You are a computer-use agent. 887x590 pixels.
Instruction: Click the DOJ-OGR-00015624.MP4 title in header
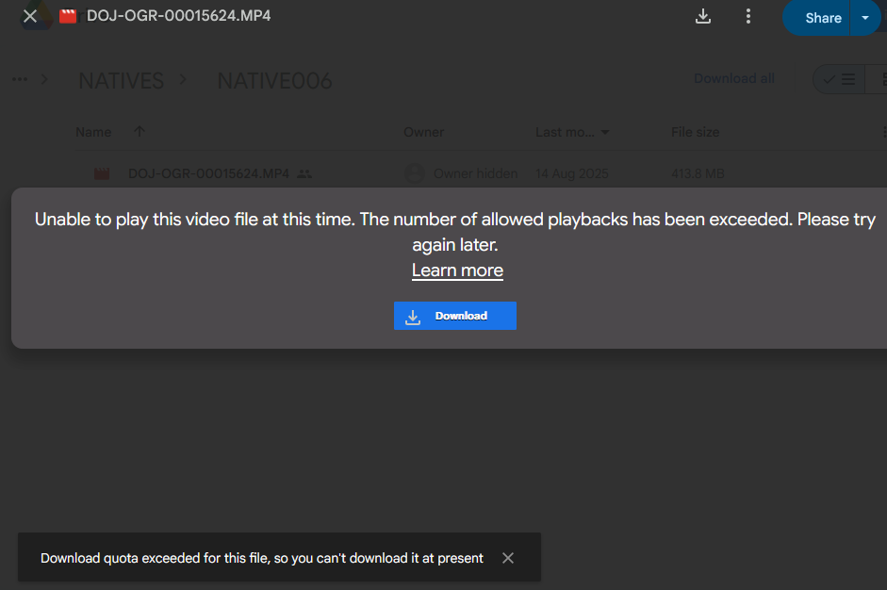coord(179,16)
